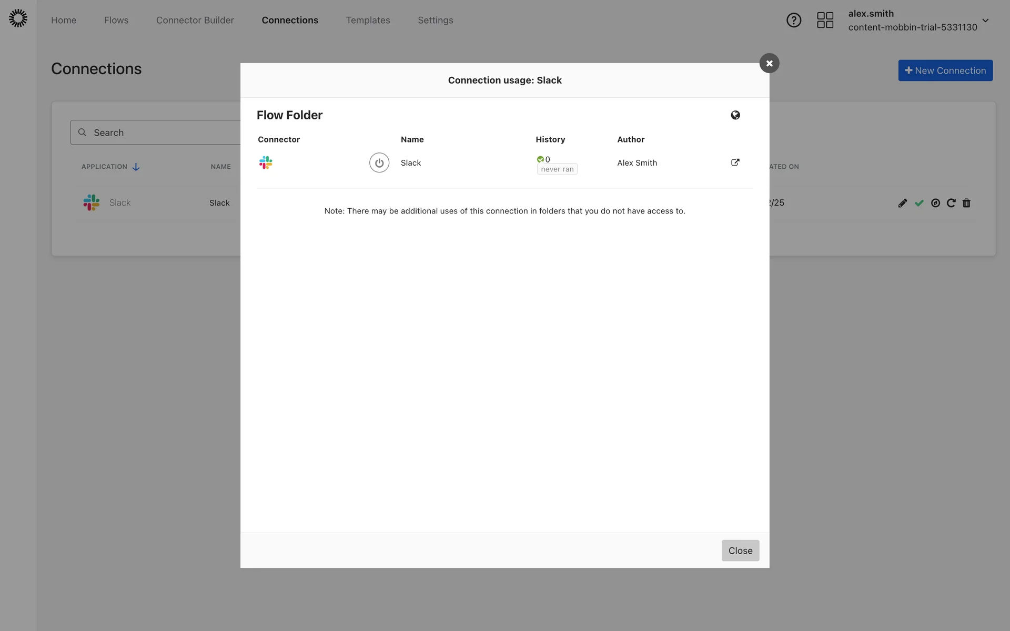Sort by Application column arrow
This screenshot has height=631, width=1010.
tap(136, 167)
